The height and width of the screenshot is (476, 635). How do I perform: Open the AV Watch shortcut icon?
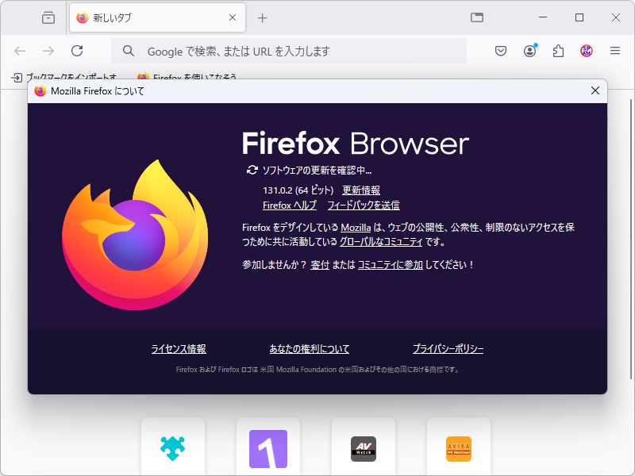click(364, 446)
